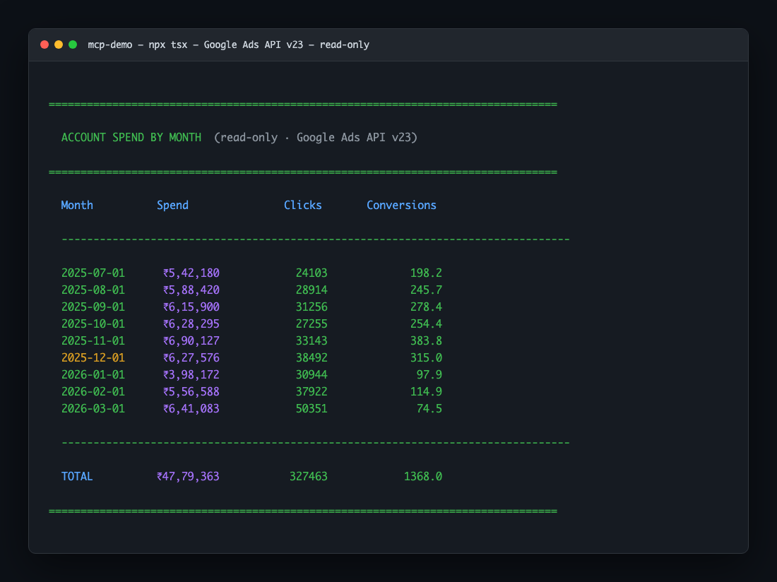Click the clicks value 50351

312,409
